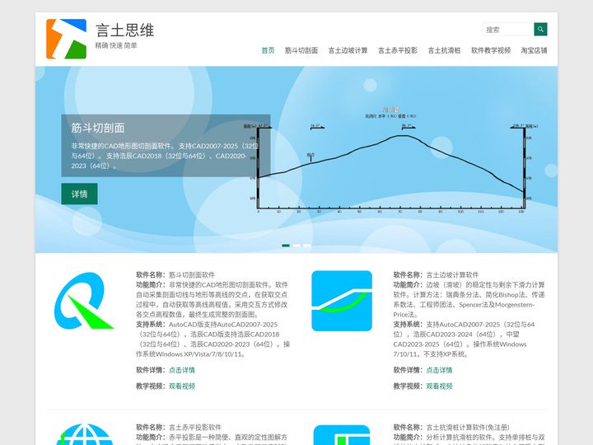Click the 筋斗切剖面 software blue Q icon
Viewport: 593px width, 445px height.
[83, 301]
